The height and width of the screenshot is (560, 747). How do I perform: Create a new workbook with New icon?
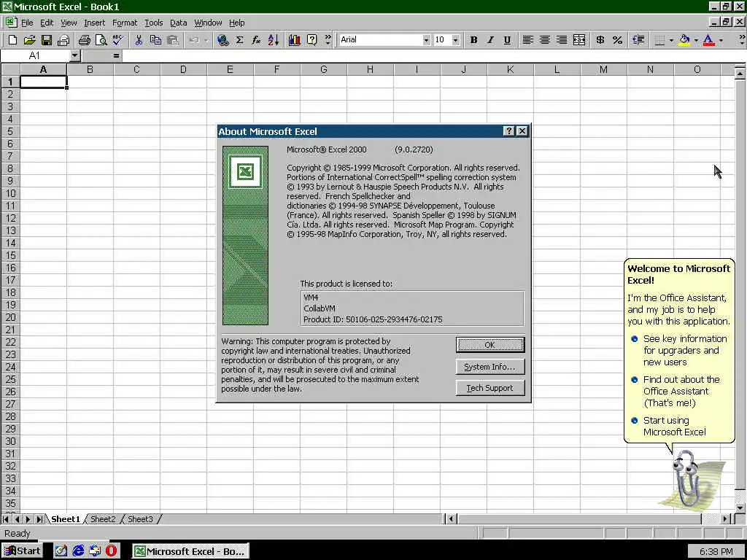click(13, 40)
